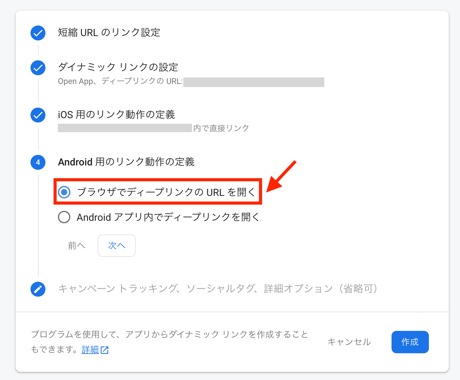Click the 次へ button

coord(117,246)
